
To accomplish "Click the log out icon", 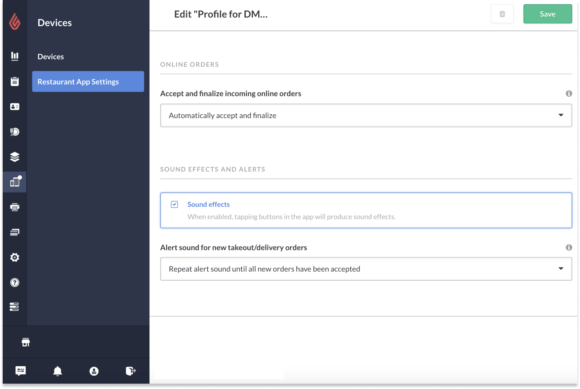I will 131,371.
